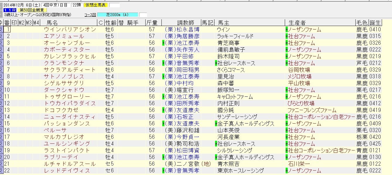The width and height of the screenshot is (392, 175).
Task: Open horse ウインバリアシオン
Action: [70, 30]
